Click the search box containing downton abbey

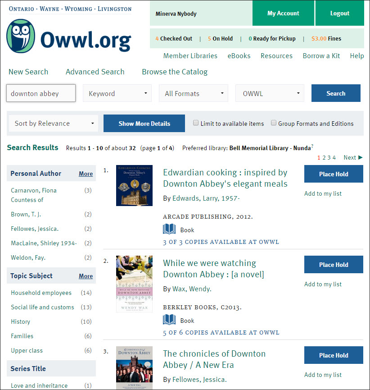pos(41,93)
